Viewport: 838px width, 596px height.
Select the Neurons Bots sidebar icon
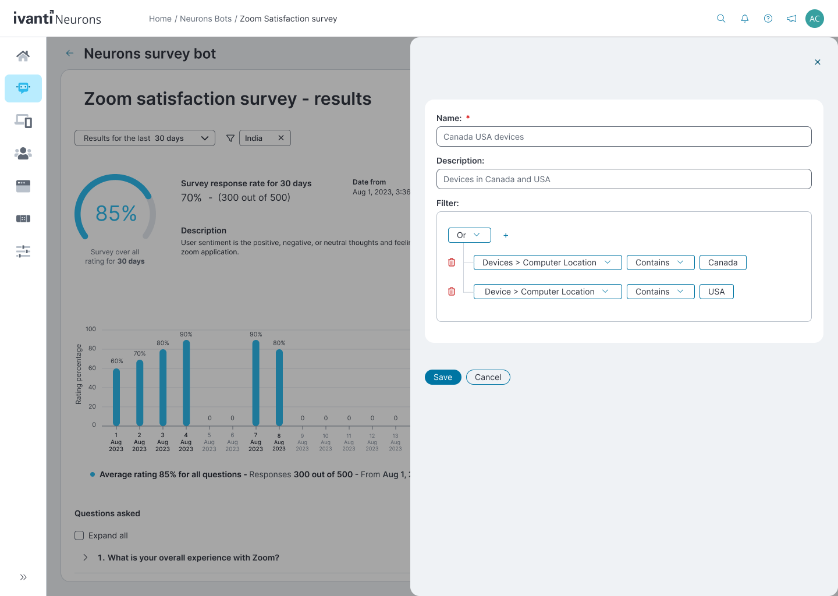click(x=23, y=88)
